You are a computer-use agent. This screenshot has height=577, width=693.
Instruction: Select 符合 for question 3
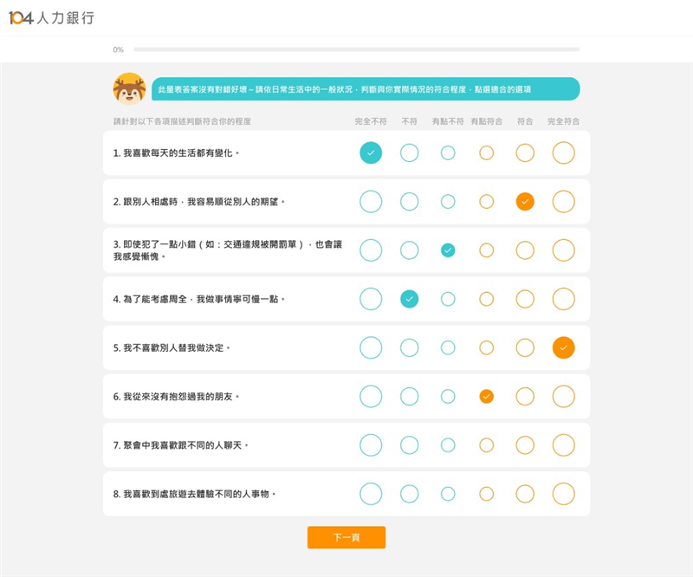pos(525,250)
